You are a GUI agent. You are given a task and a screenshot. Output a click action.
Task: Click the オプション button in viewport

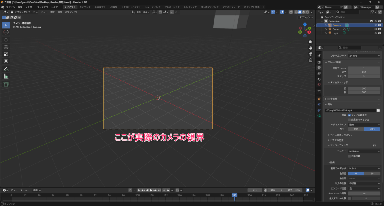[x=305, y=18]
